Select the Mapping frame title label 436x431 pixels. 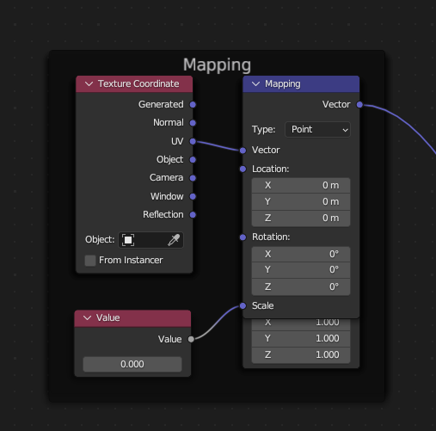coord(217,65)
